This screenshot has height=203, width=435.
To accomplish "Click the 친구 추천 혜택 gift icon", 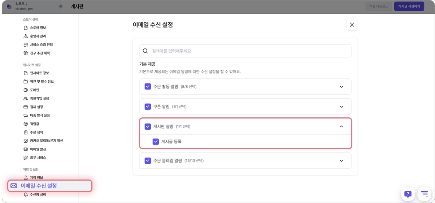I will point(26,53).
